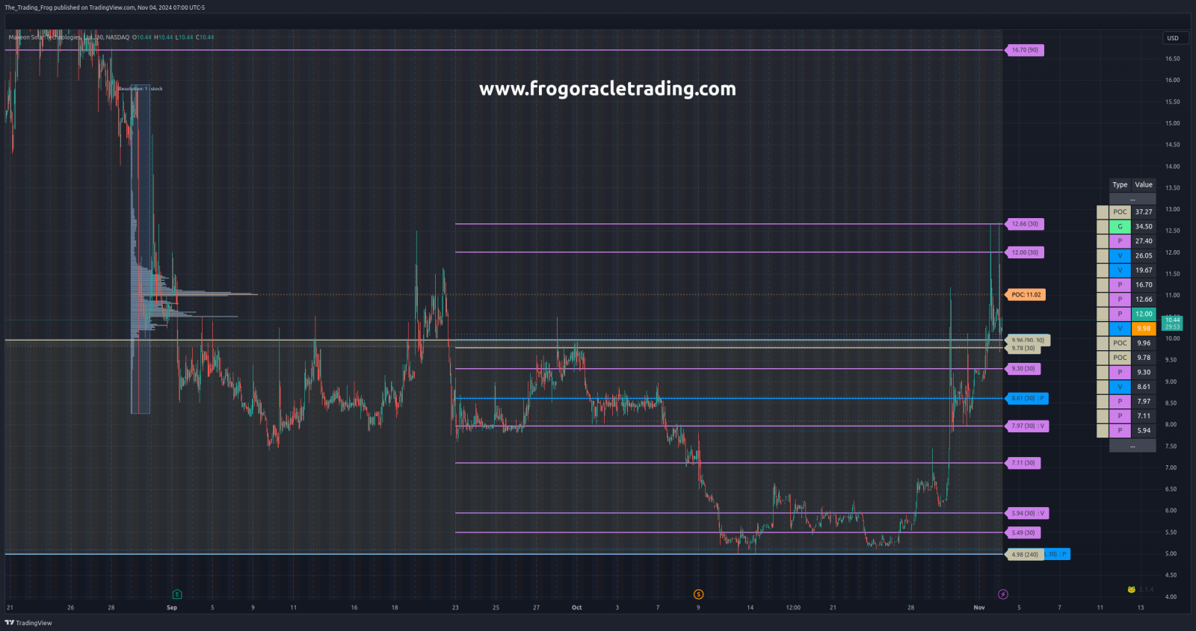Click the 'Sep' date label on time axis
This screenshot has width=1196, height=631.
tap(172, 608)
